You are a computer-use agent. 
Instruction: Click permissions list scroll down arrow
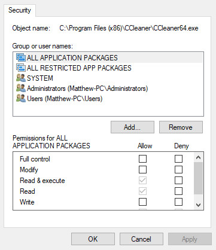[x=198, y=205]
